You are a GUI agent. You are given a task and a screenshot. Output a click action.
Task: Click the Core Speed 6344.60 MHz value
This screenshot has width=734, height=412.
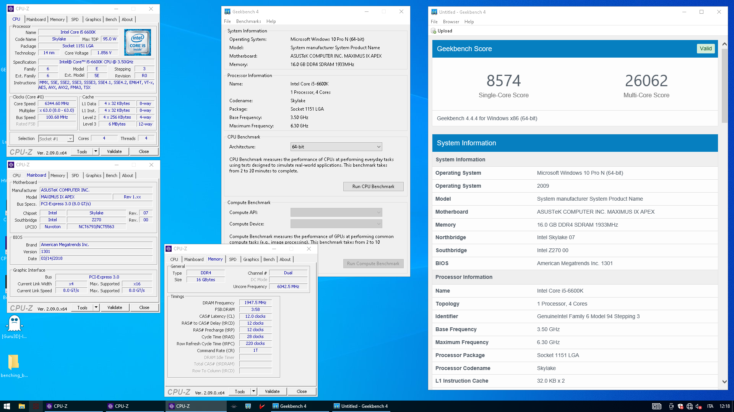pyautogui.click(x=57, y=104)
